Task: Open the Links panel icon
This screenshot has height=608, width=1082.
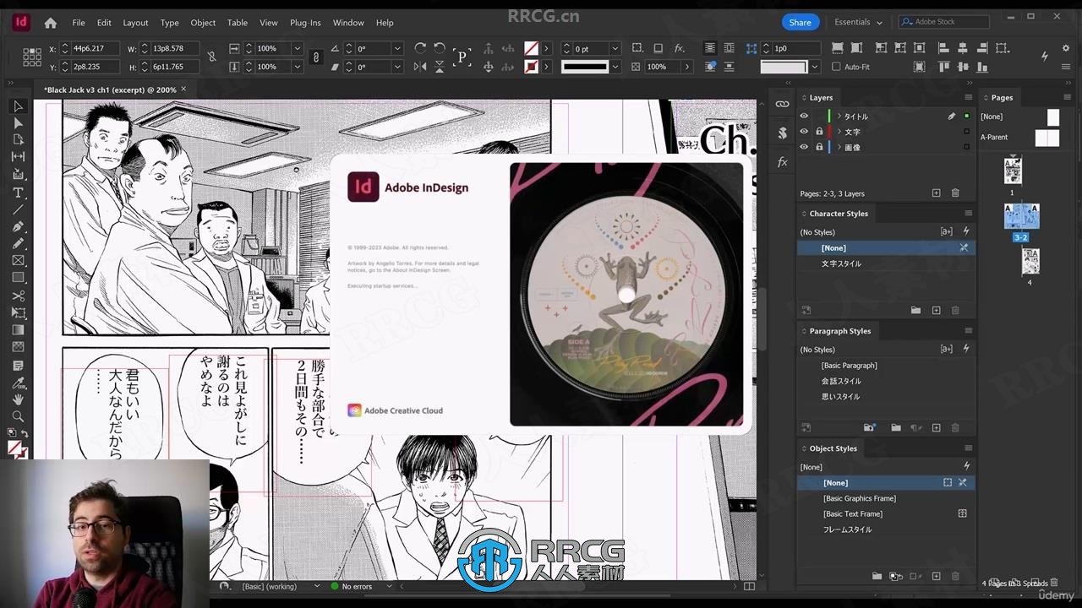Action: point(783,104)
